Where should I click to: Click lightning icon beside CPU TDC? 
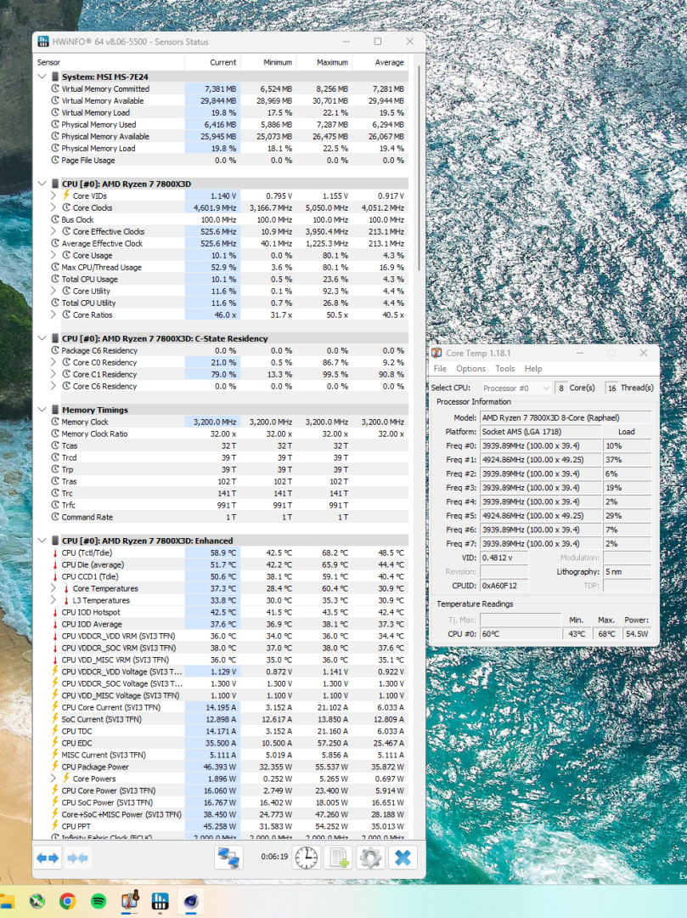pos(55,731)
